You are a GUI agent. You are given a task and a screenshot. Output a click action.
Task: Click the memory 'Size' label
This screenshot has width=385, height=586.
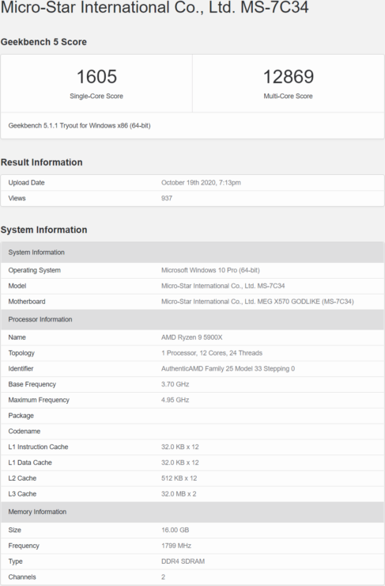point(14,531)
